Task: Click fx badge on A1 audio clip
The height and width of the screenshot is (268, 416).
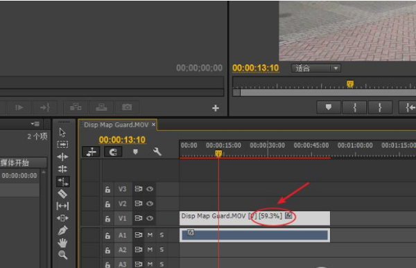Action: [x=191, y=233]
